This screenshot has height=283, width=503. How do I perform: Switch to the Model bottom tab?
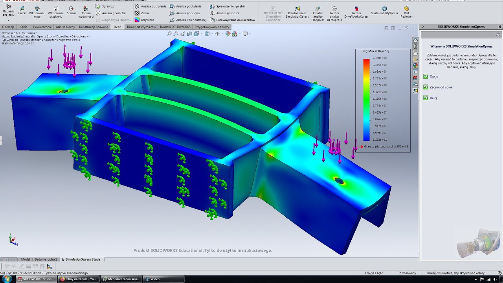26,259
